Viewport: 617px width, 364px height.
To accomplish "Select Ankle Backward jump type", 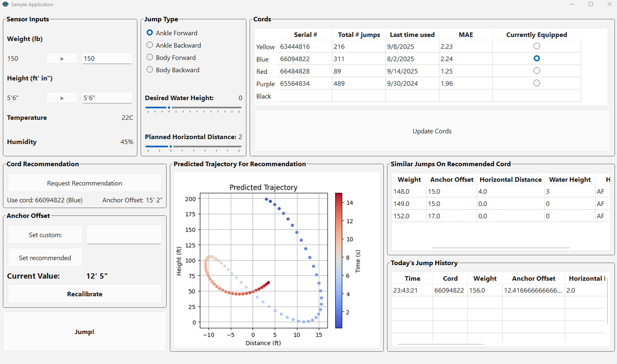I will coord(150,45).
